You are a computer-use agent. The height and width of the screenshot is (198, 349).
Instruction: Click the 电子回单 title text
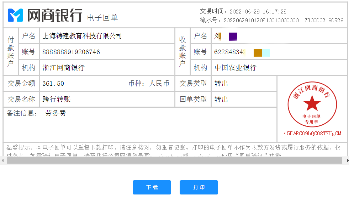[x=102, y=18]
